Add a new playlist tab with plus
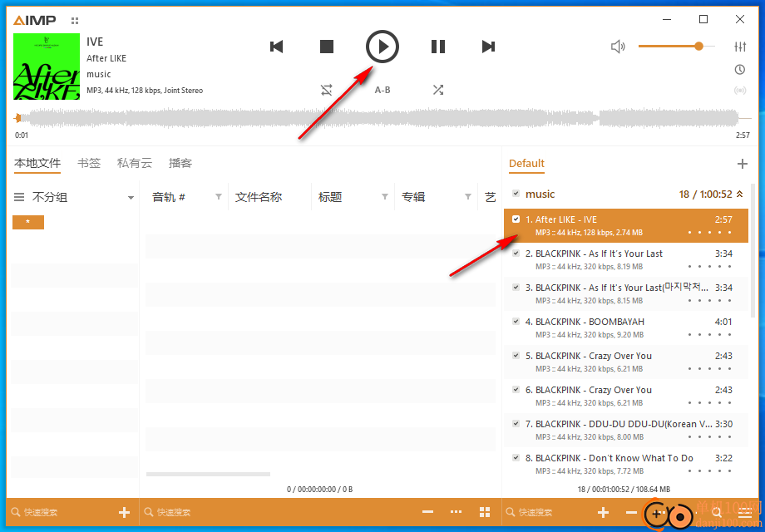 tap(742, 164)
